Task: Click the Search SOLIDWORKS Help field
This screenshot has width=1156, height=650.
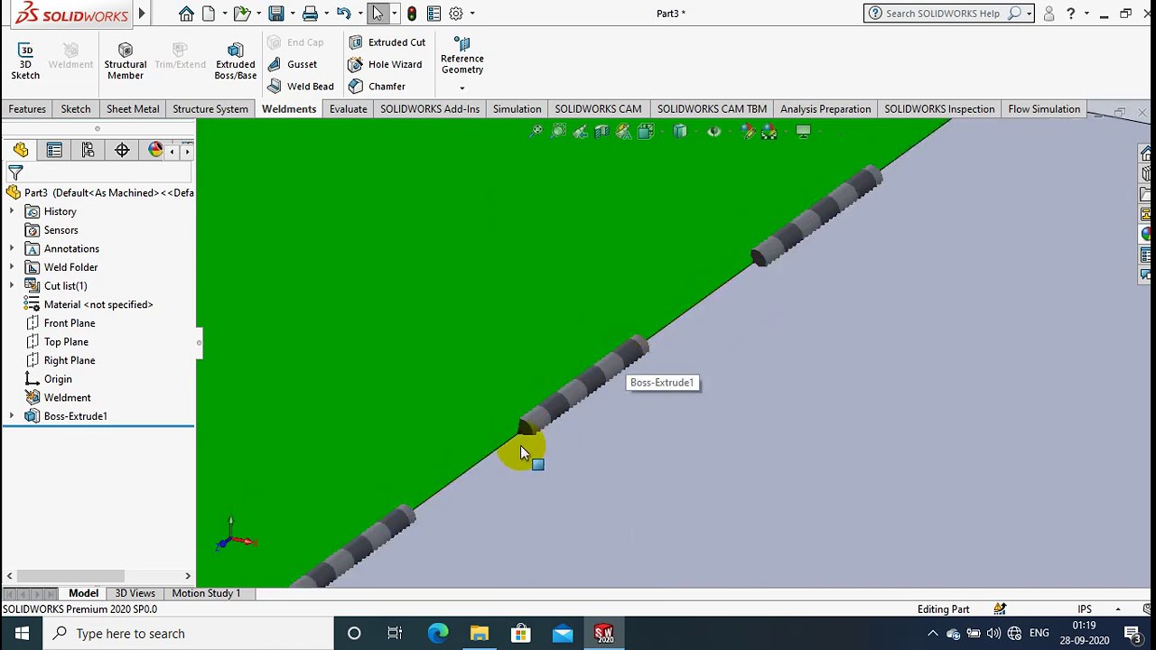Action: coord(943,14)
